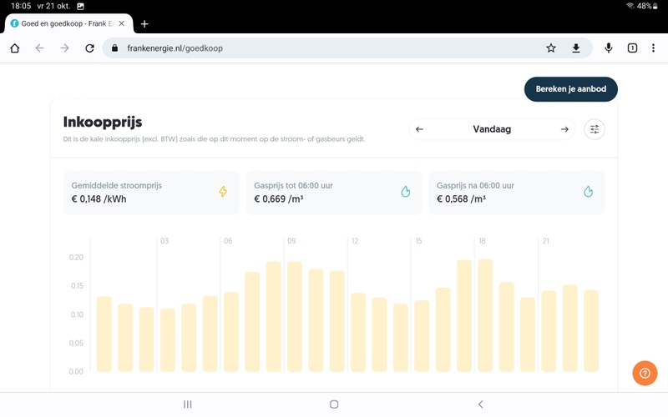Tap the Android home navigation button
668x417 pixels.
[334, 404]
